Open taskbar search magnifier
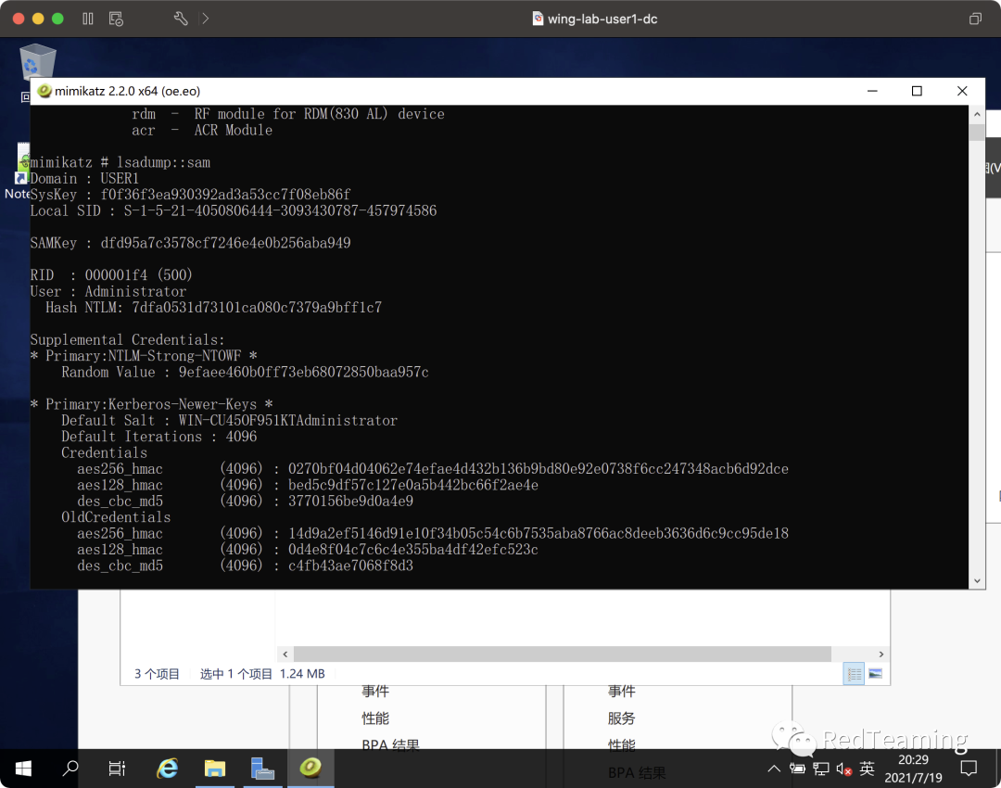The width and height of the screenshot is (1001, 788). tap(70, 769)
